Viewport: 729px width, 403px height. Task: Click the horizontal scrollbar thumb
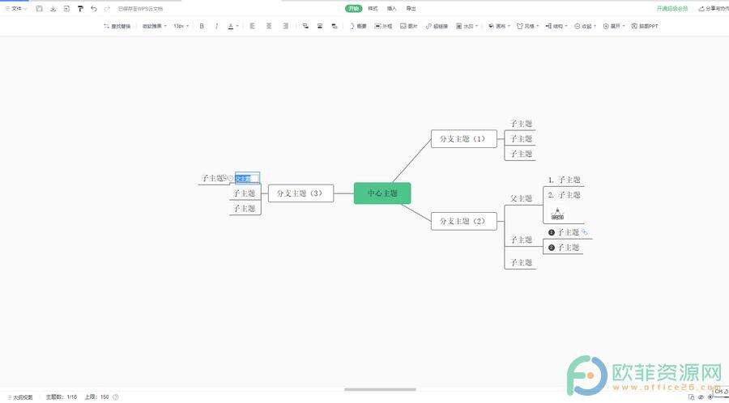click(381, 389)
